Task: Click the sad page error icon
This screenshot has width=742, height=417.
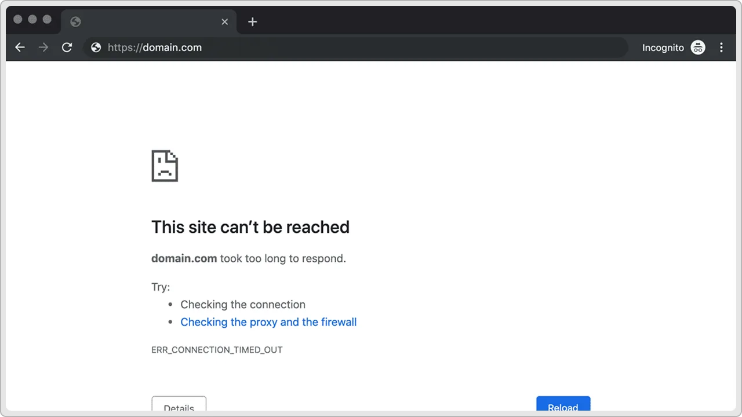Action: pyautogui.click(x=165, y=166)
